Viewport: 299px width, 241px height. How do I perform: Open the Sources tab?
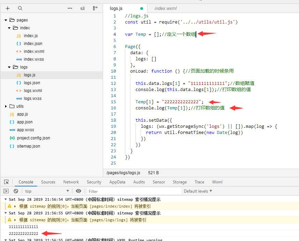click(x=48, y=182)
